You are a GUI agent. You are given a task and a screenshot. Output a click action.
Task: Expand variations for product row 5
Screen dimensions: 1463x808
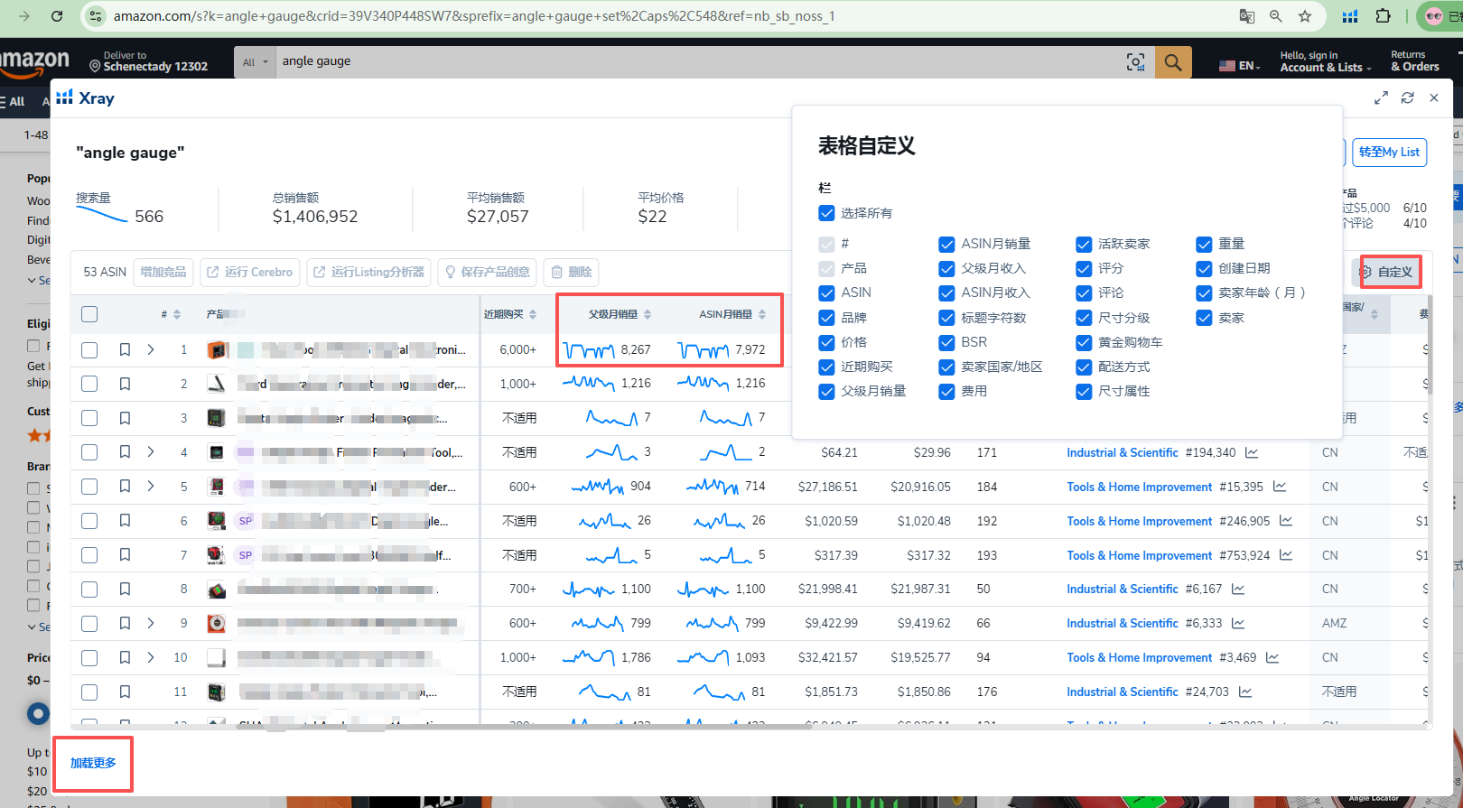151,487
